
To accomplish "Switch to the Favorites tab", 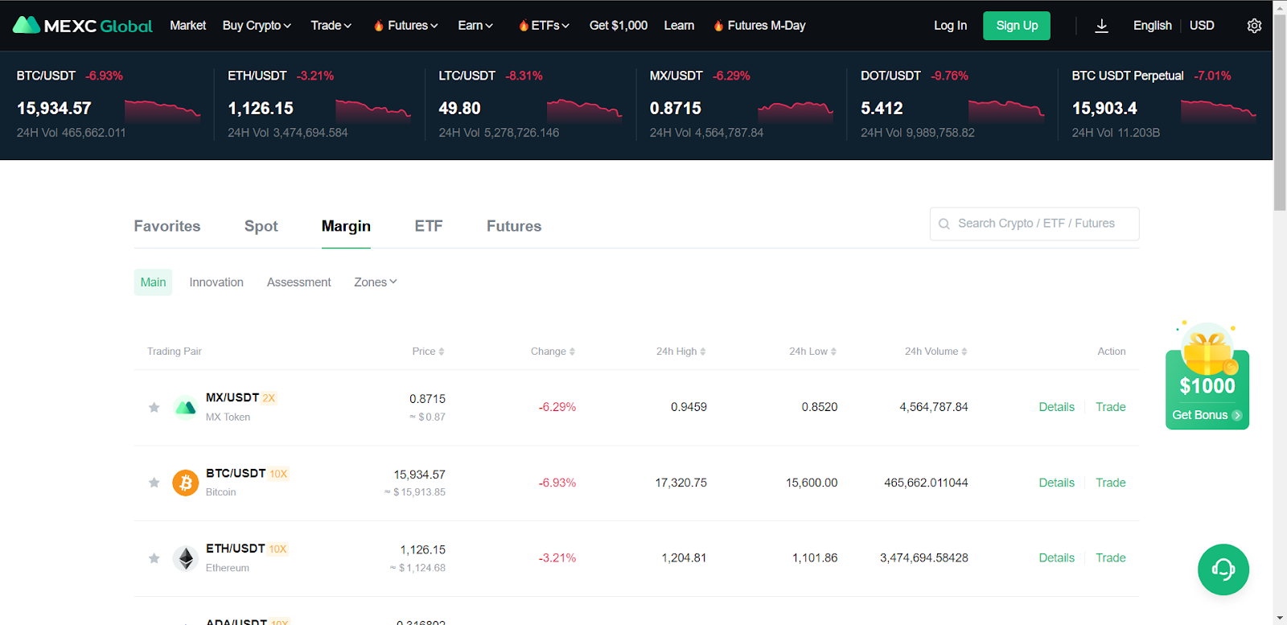I will (167, 226).
